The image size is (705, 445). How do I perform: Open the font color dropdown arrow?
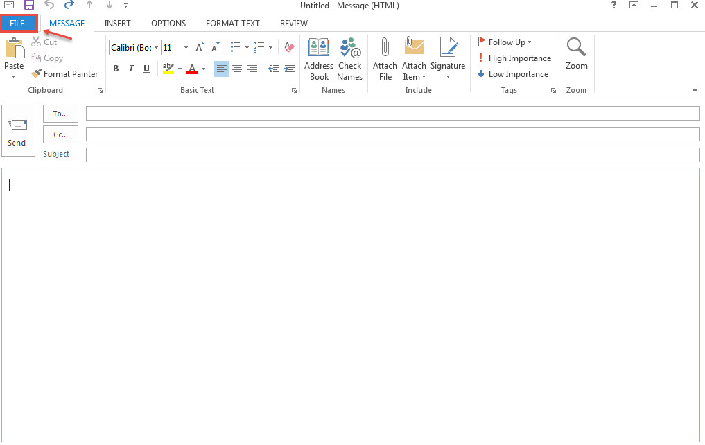tap(203, 69)
